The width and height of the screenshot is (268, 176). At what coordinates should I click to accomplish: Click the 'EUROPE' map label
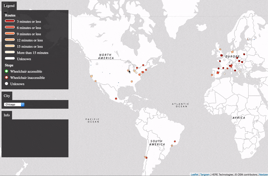tap(232, 57)
